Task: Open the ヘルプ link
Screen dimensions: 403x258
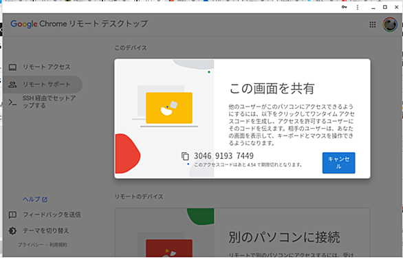Action: 32,199
